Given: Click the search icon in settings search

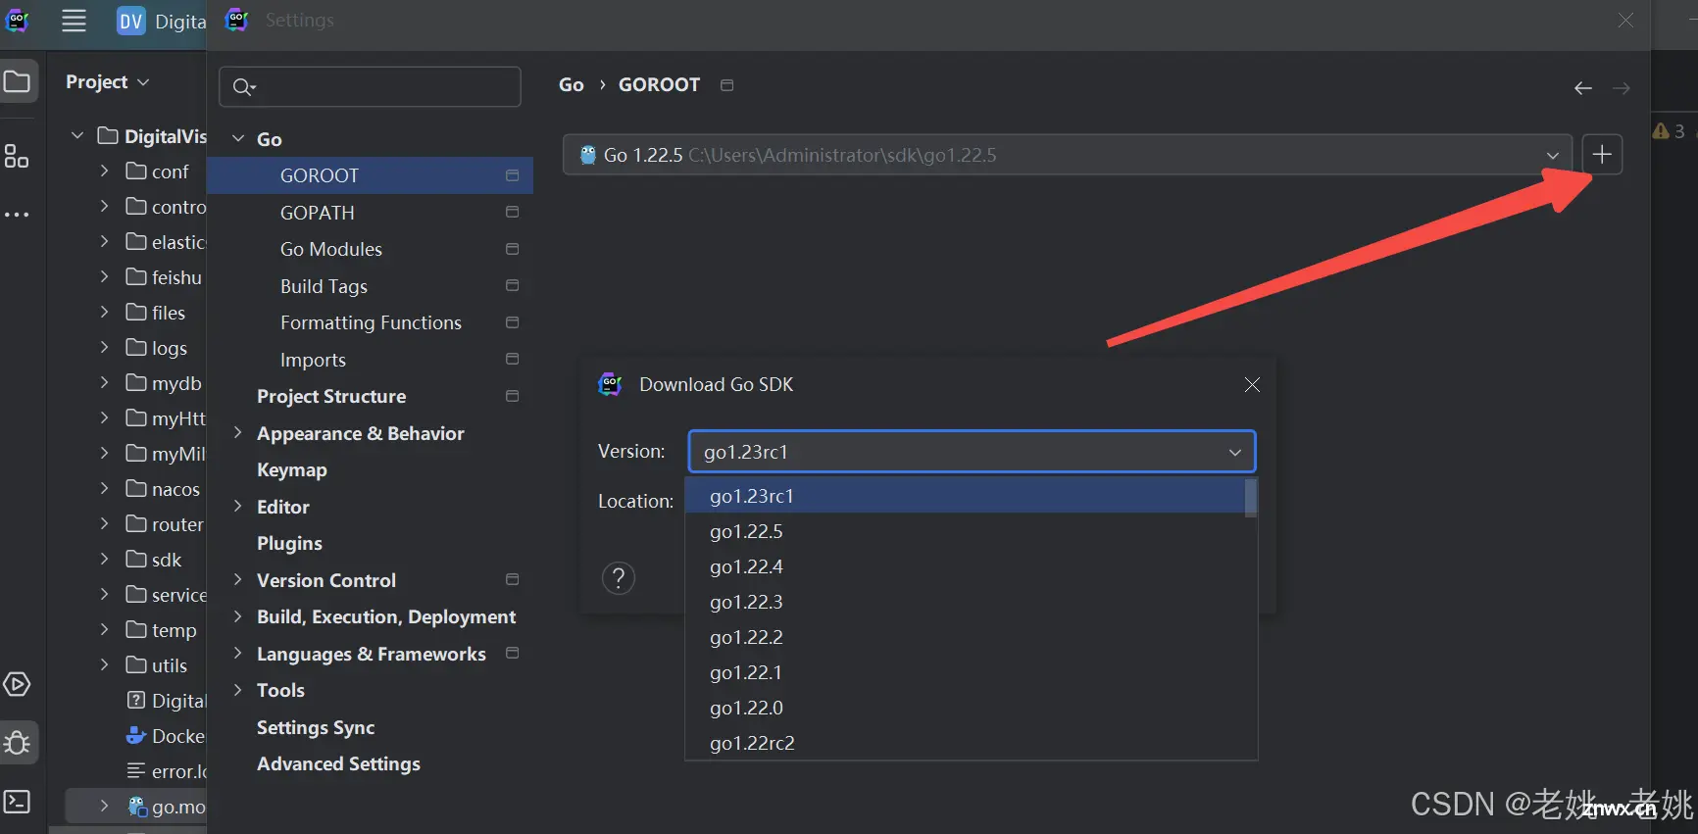Looking at the screenshot, I should click(x=243, y=88).
